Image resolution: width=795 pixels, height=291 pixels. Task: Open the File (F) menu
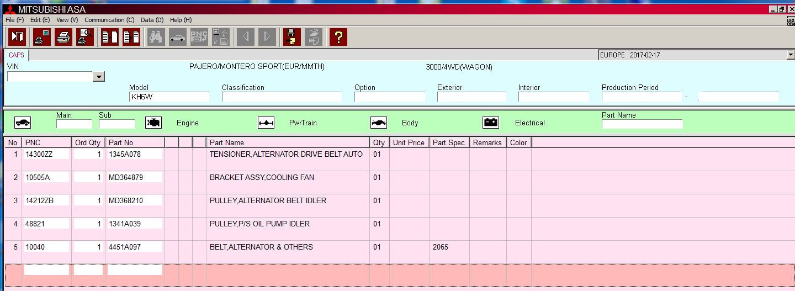pyautogui.click(x=14, y=20)
